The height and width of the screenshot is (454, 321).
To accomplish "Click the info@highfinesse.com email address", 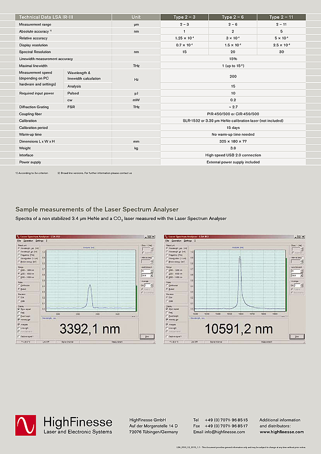I will 224,432.
